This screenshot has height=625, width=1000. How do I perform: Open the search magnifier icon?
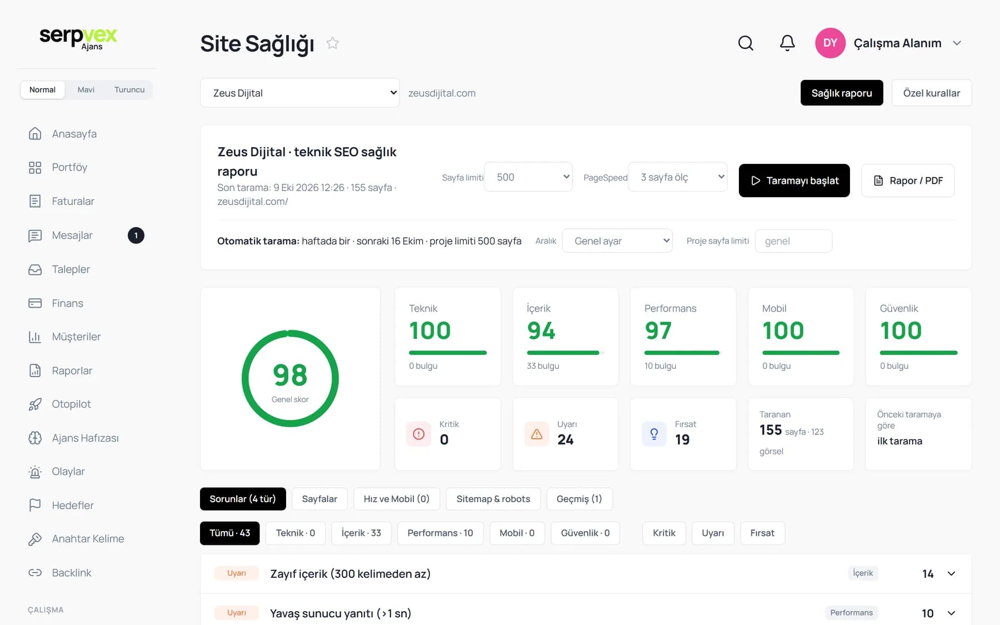746,43
